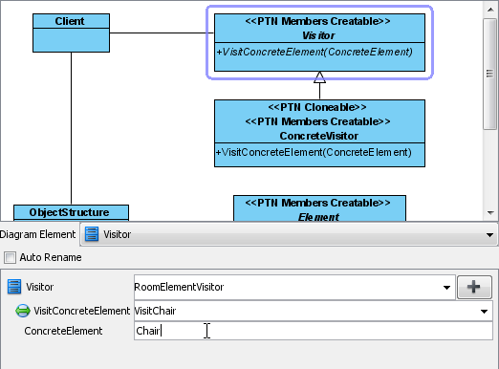Click Visitor's VisitConcreteElement operation text

click(x=315, y=52)
